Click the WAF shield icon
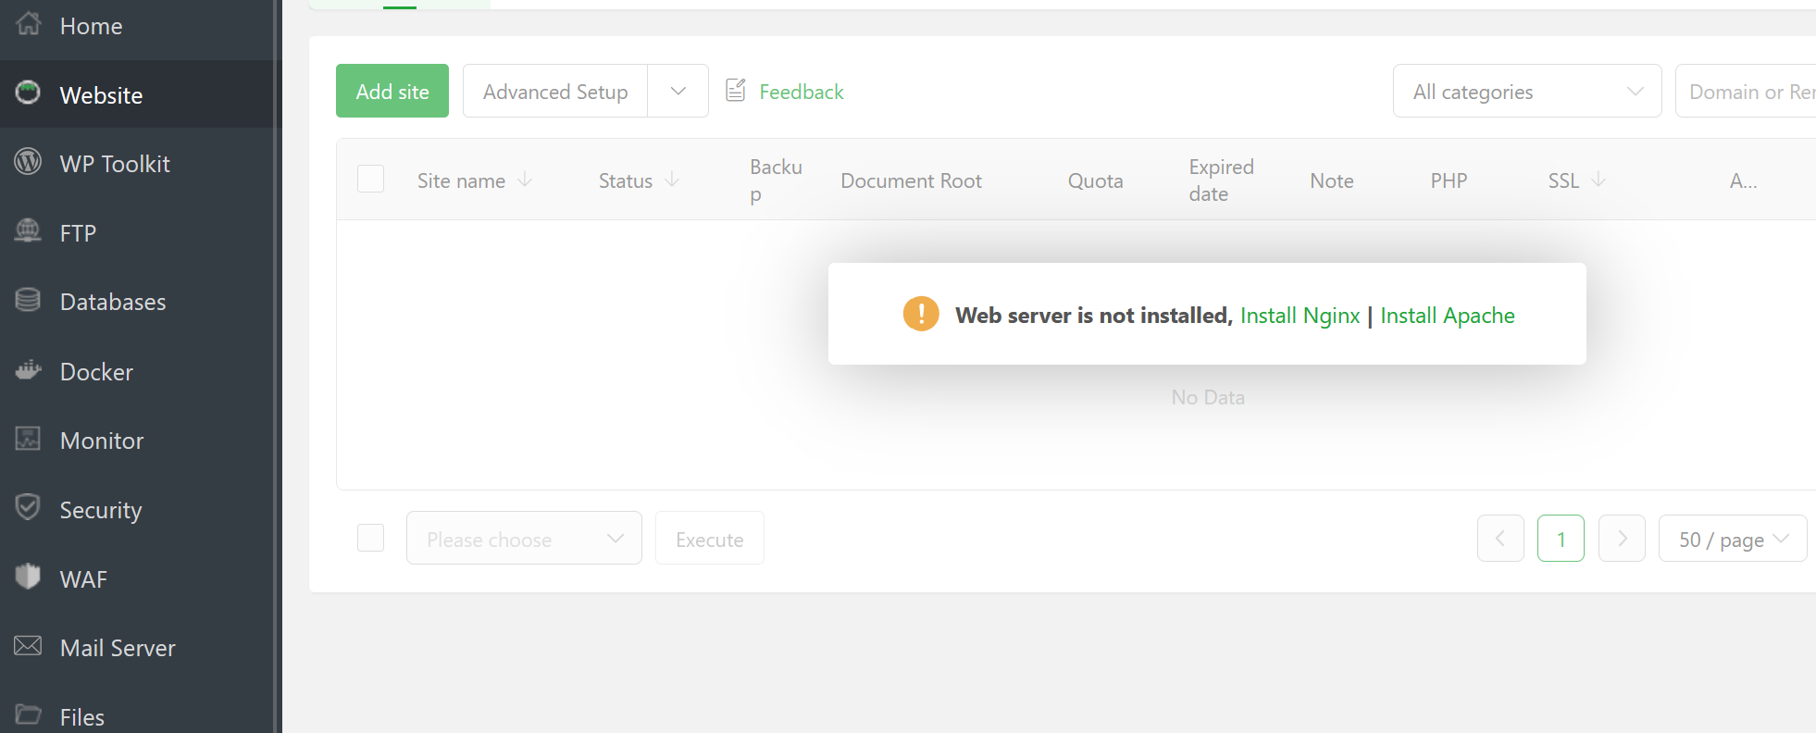 pos(29,577)
